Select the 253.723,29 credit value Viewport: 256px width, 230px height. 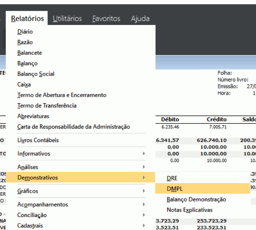(212, 221)
